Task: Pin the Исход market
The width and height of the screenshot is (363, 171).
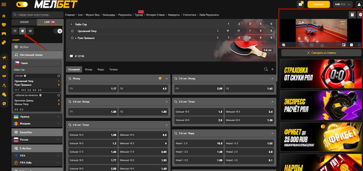Action: 69,79
